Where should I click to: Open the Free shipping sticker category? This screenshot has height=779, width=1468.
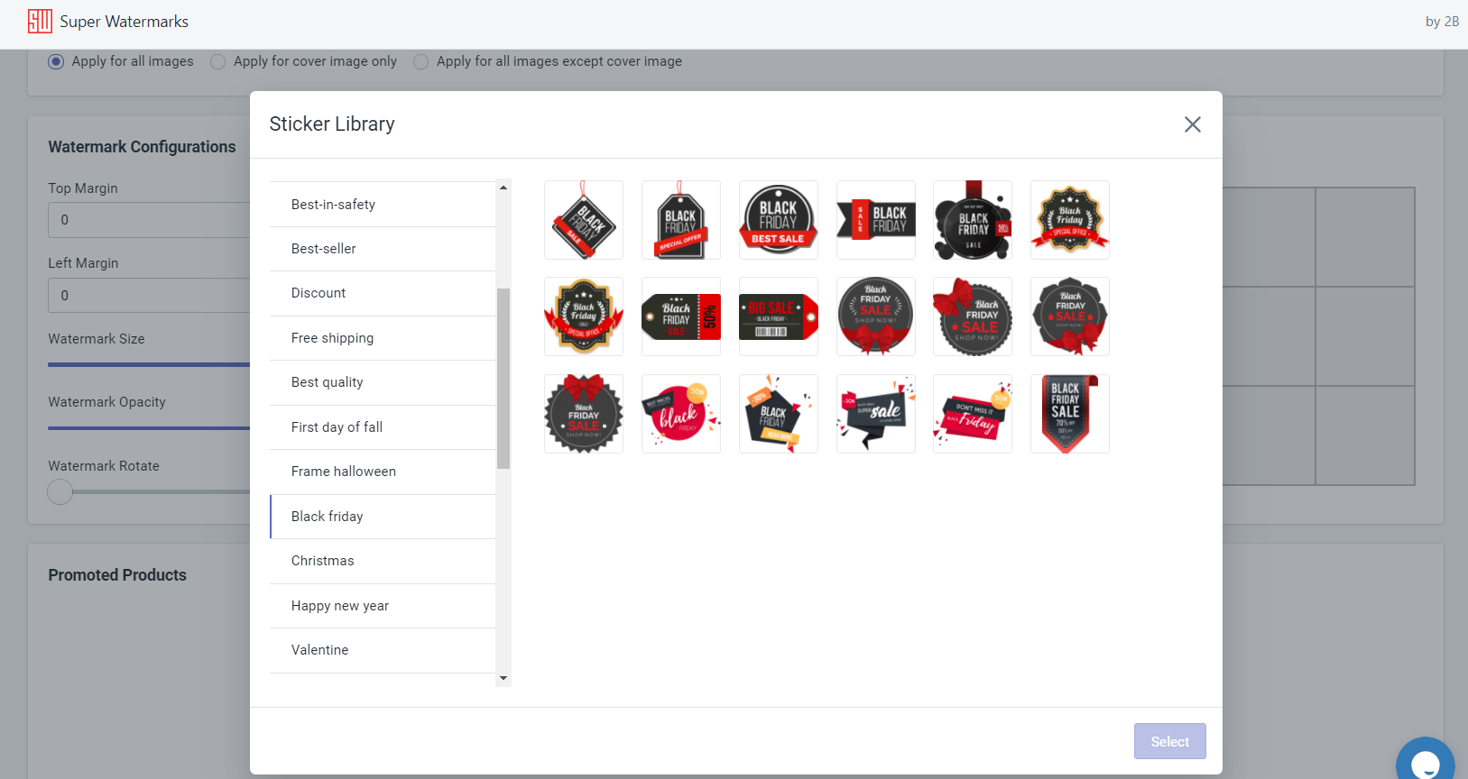tap(383, 338)
